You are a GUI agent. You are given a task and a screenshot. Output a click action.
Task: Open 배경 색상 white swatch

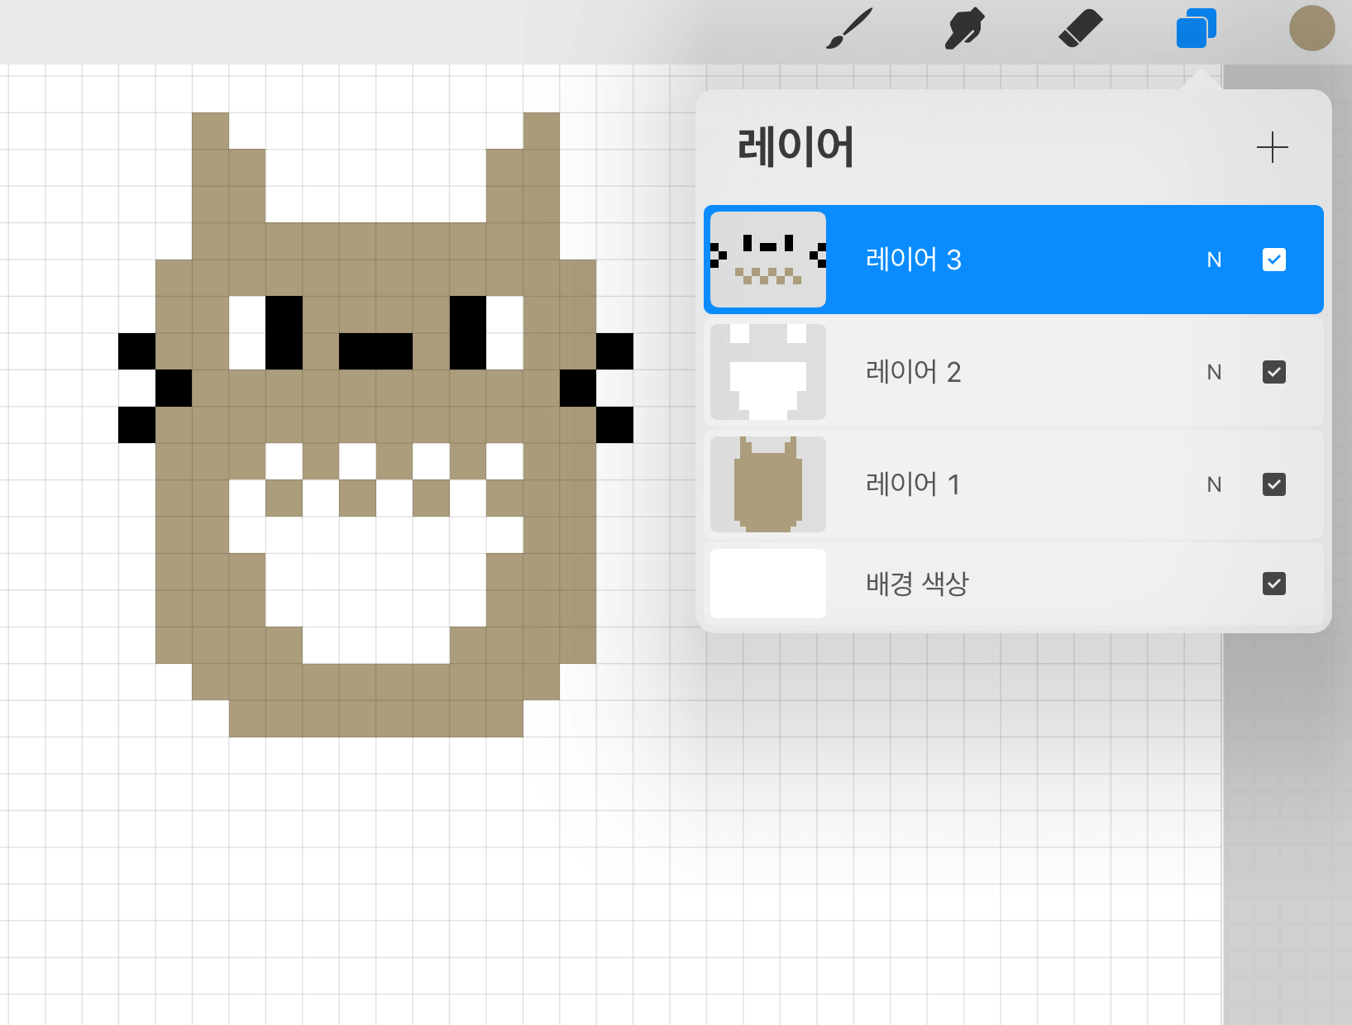click(768, 584)
